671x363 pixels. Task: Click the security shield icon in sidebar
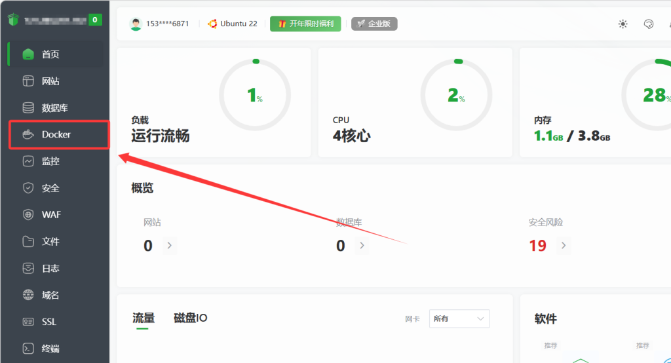[28, 188]
